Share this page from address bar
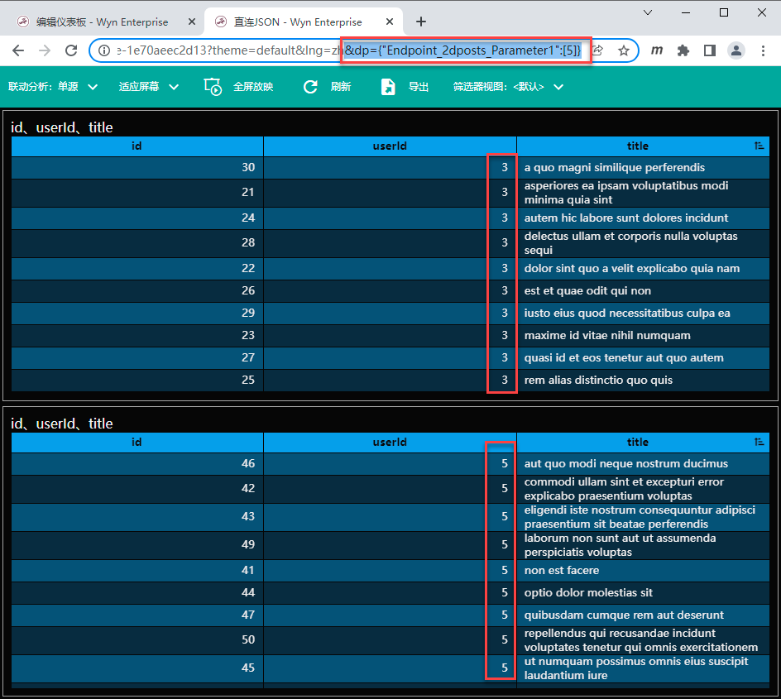This screenshot has height=699, width=781. click(x=597, y=50)
